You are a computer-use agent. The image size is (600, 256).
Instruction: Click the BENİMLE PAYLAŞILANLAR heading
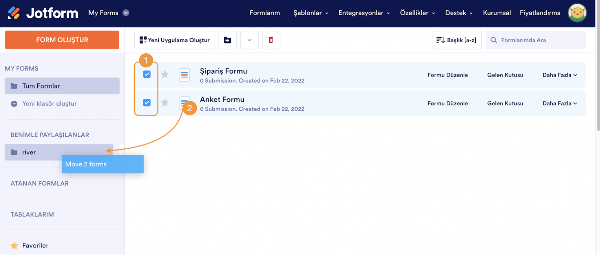pyautogui.click(x=50, y=135)
